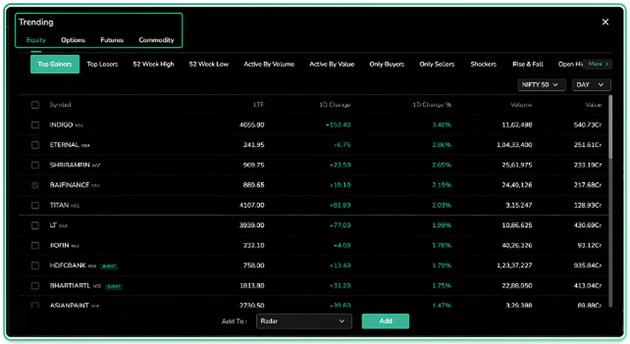Image resolution: width=630 pixels, height=344 pixels.
Task: Click LT's +77.00 change value
Action: [340, 225]
